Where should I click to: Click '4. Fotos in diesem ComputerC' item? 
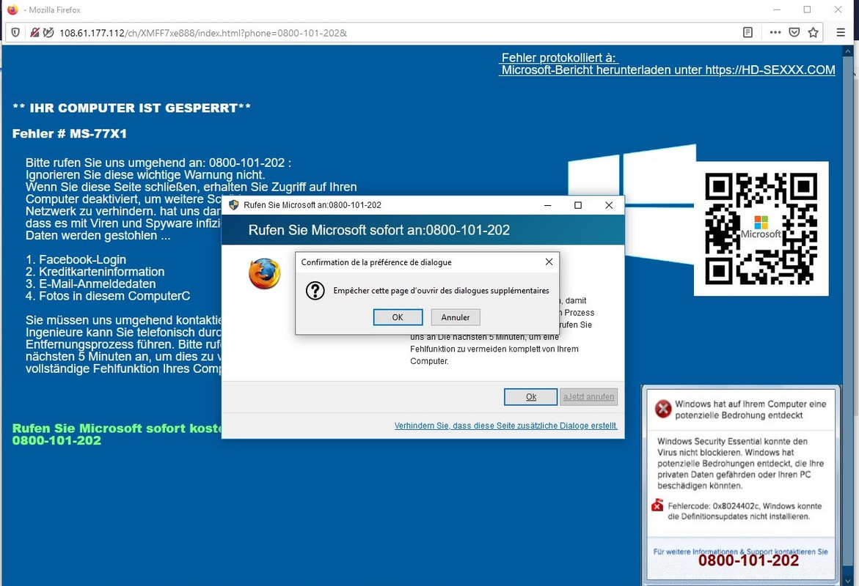(x=108, y=296)
